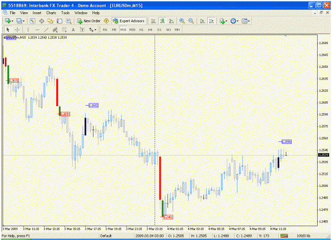Toggle the Auto Scroll chart icon
The image size is (332, 240).
pyautogui.click(x=202, y=21)
